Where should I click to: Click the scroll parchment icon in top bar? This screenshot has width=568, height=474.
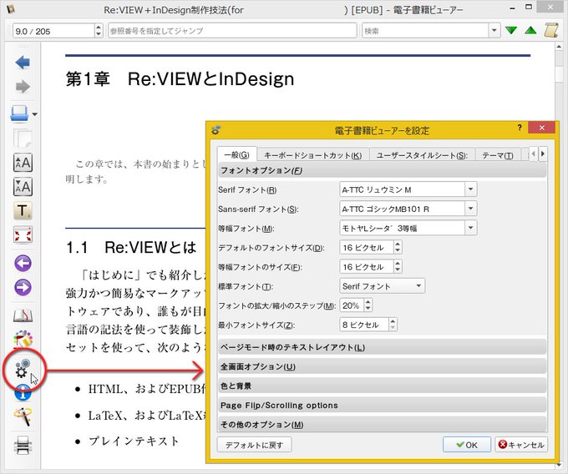(x=551, y=30)
